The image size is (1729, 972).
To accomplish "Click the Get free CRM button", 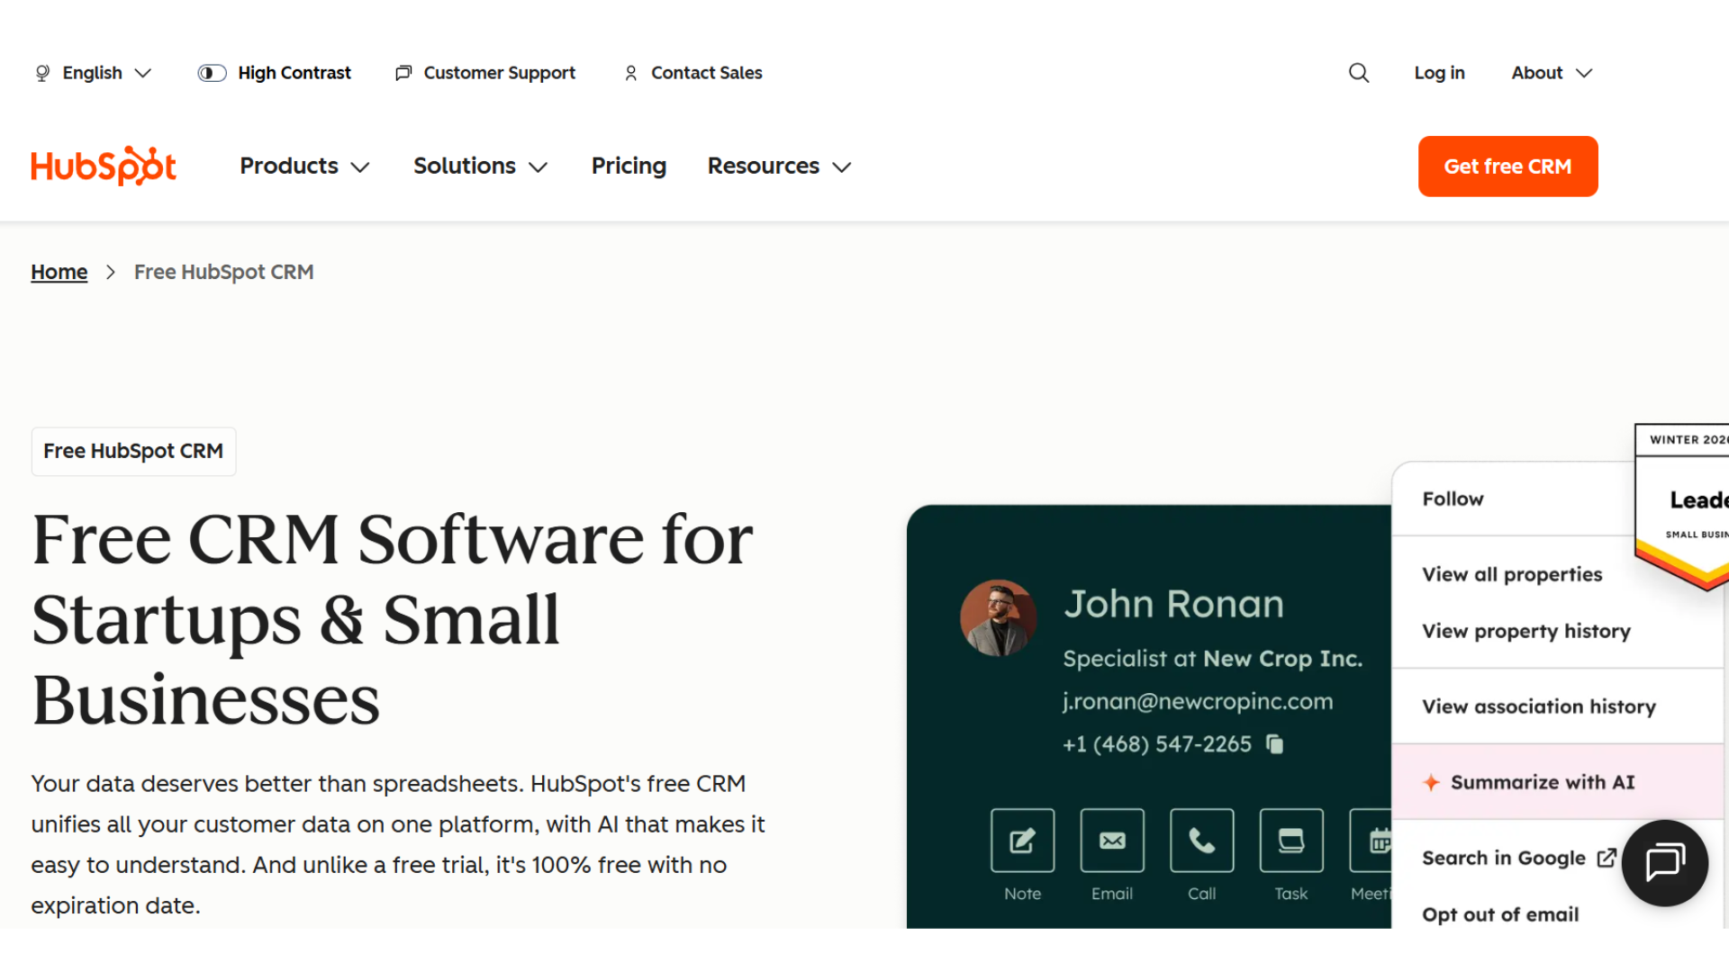I will 1507,166.
